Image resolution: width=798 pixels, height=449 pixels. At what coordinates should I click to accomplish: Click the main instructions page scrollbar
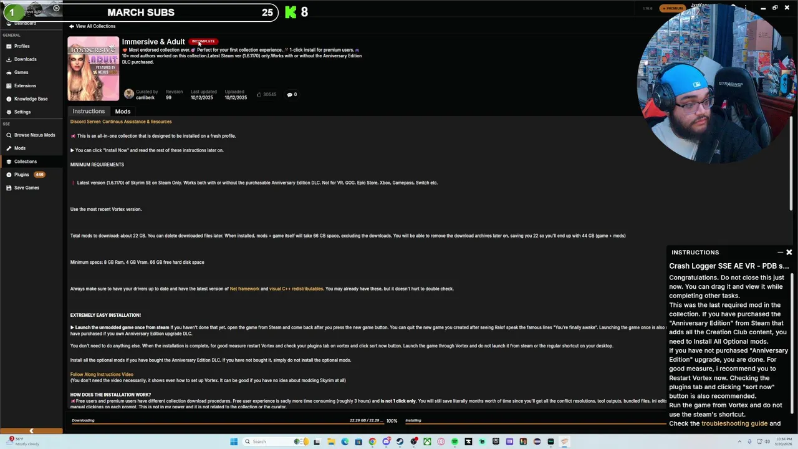[x=791, y=163]
